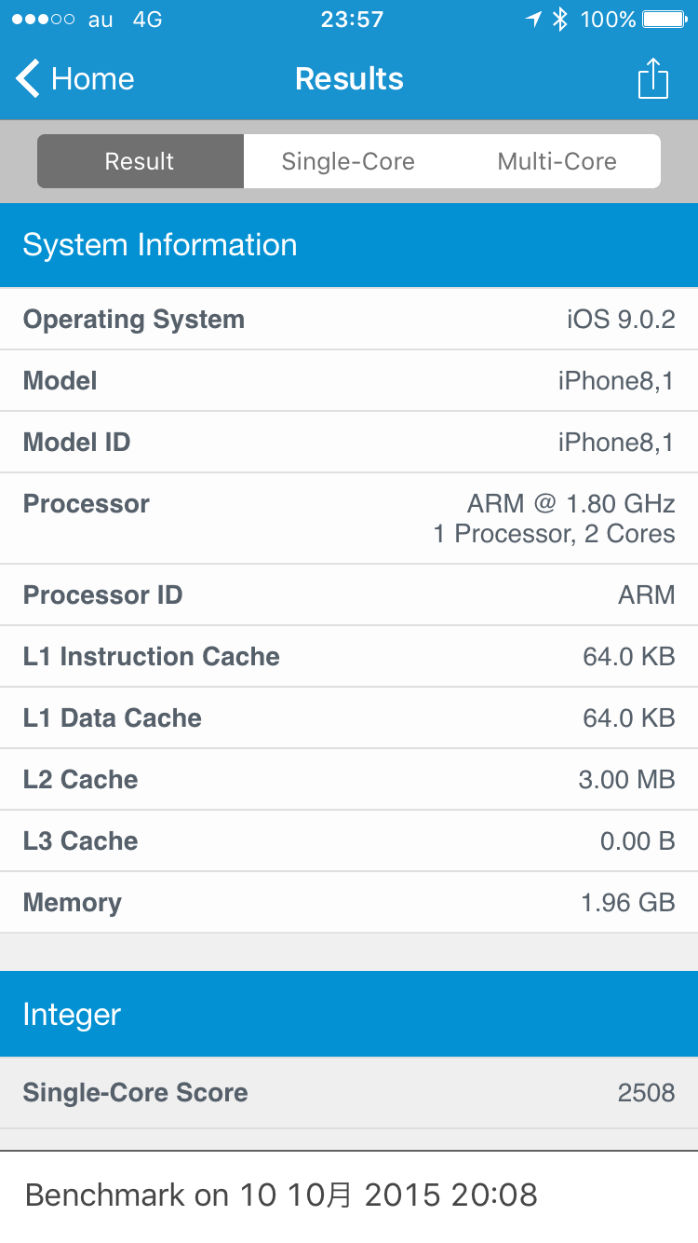Tap the 3.00 MB value
The width and height of the screenshot is (698, 1243).
[626, 780]
